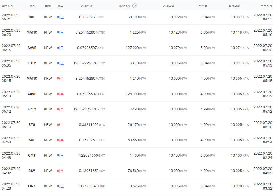
Task: Click trade amount 10,108 KRW
Action: 178,155
